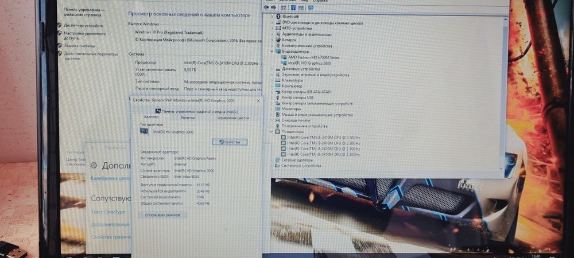The image size is (574, 258).
Task: Click Очереди печати printer icon
Action: pos(278,120)
